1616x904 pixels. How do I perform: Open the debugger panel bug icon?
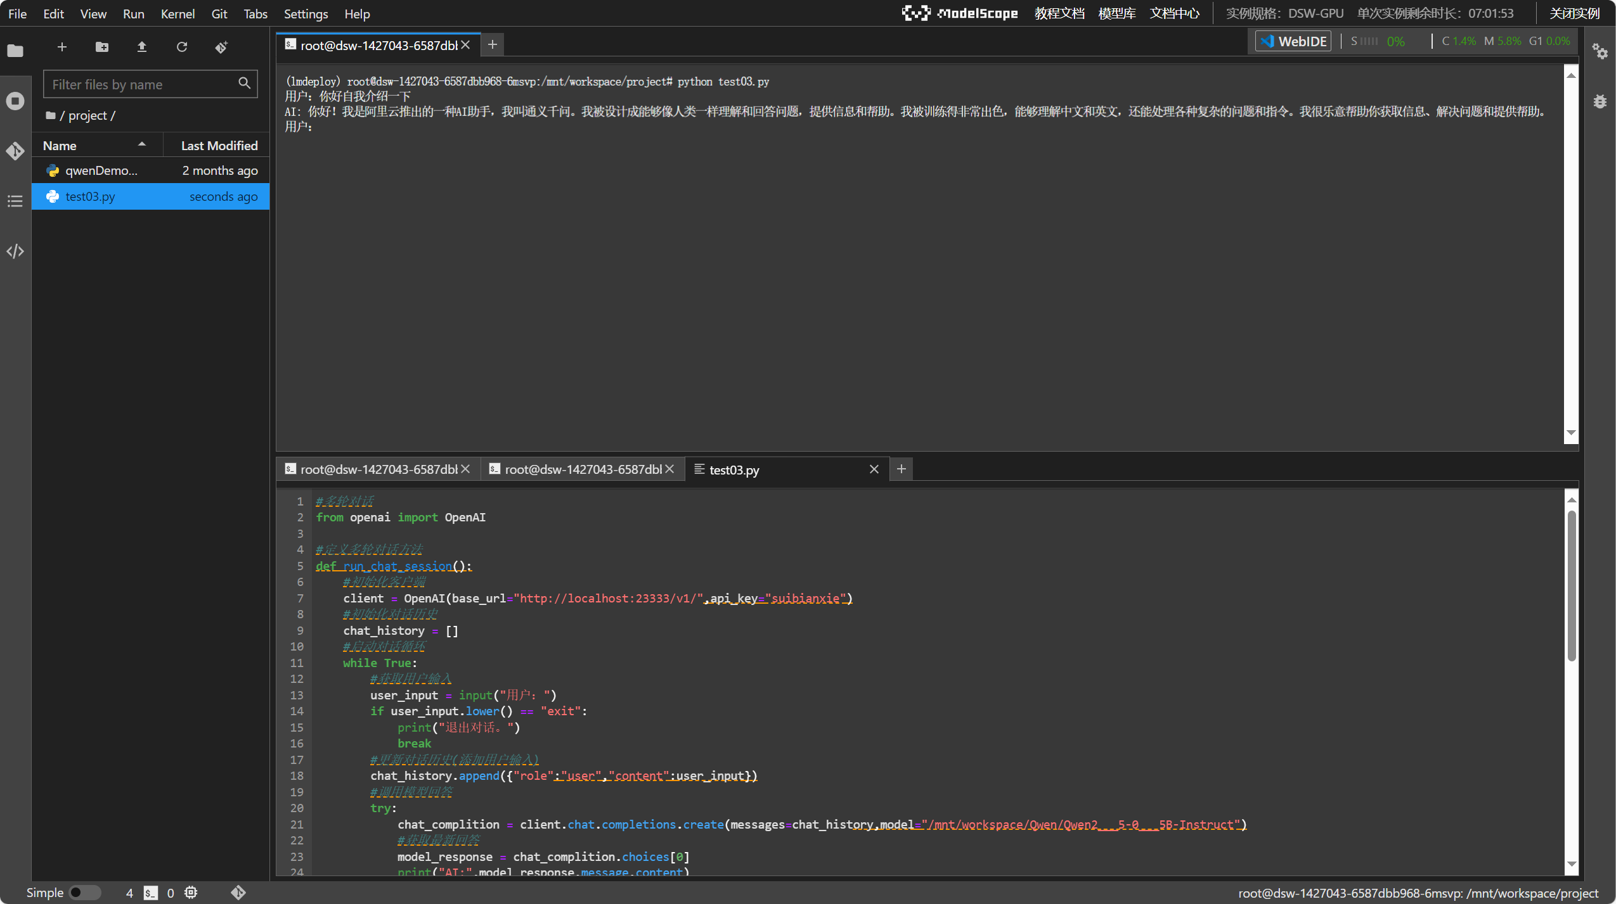coord(1600,101)
